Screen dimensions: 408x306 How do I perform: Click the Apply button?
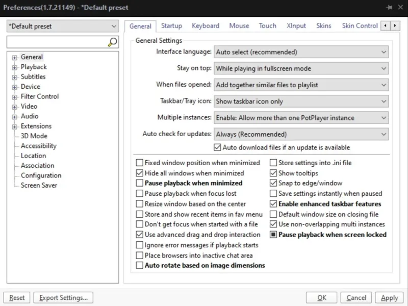click(389, 298)
